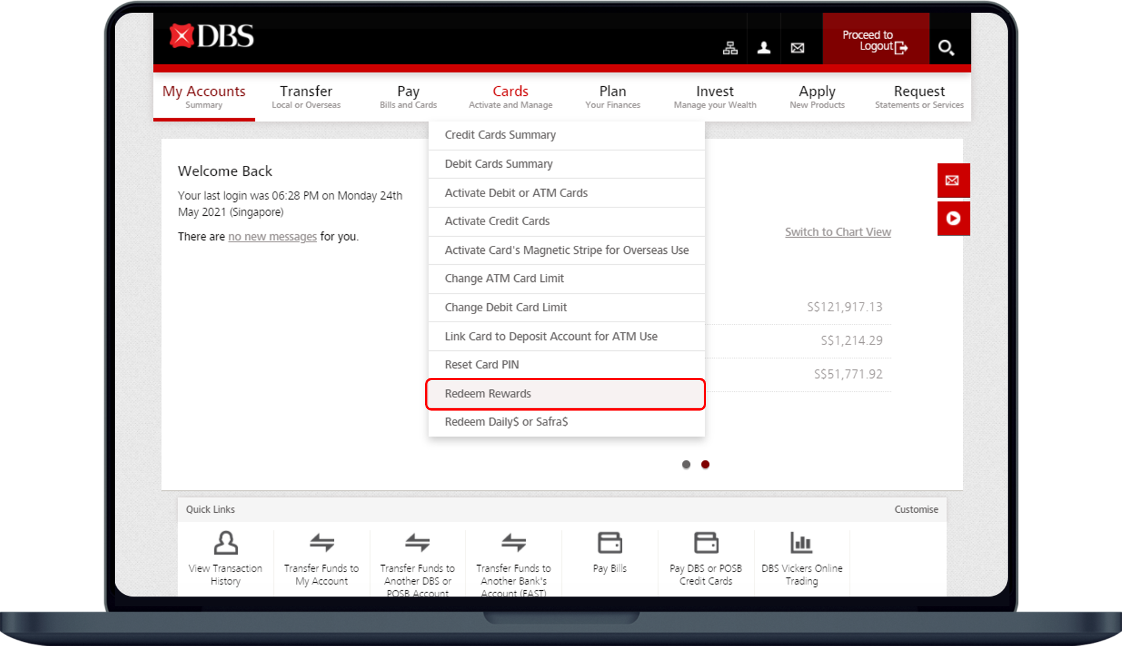Image resolution: width=1122 pixels, height=646 pixels.
Task: Click the red mail side button
Action: point(953,180)
